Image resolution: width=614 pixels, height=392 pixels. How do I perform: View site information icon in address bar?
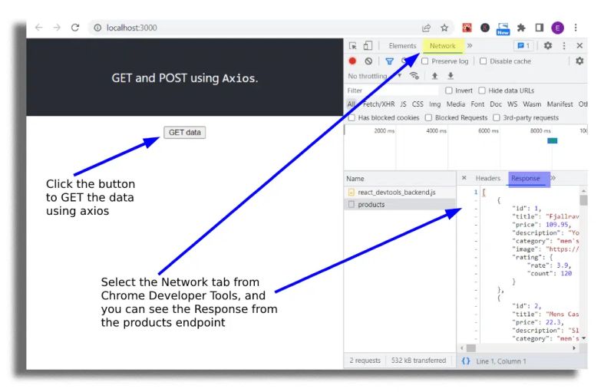click(97, 28)
